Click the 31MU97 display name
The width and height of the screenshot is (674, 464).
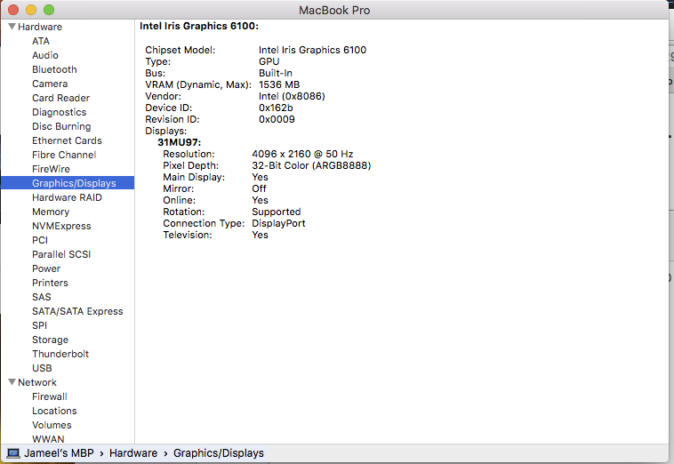click(x=180, y=142)
